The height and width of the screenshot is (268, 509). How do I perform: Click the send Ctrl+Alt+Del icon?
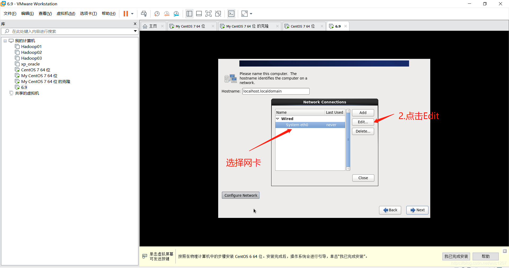pyautogui.click(x=144, y=14)
